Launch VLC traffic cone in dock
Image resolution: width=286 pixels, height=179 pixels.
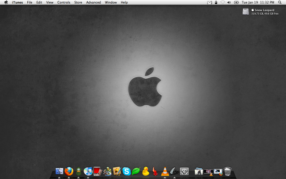(165, 171)
